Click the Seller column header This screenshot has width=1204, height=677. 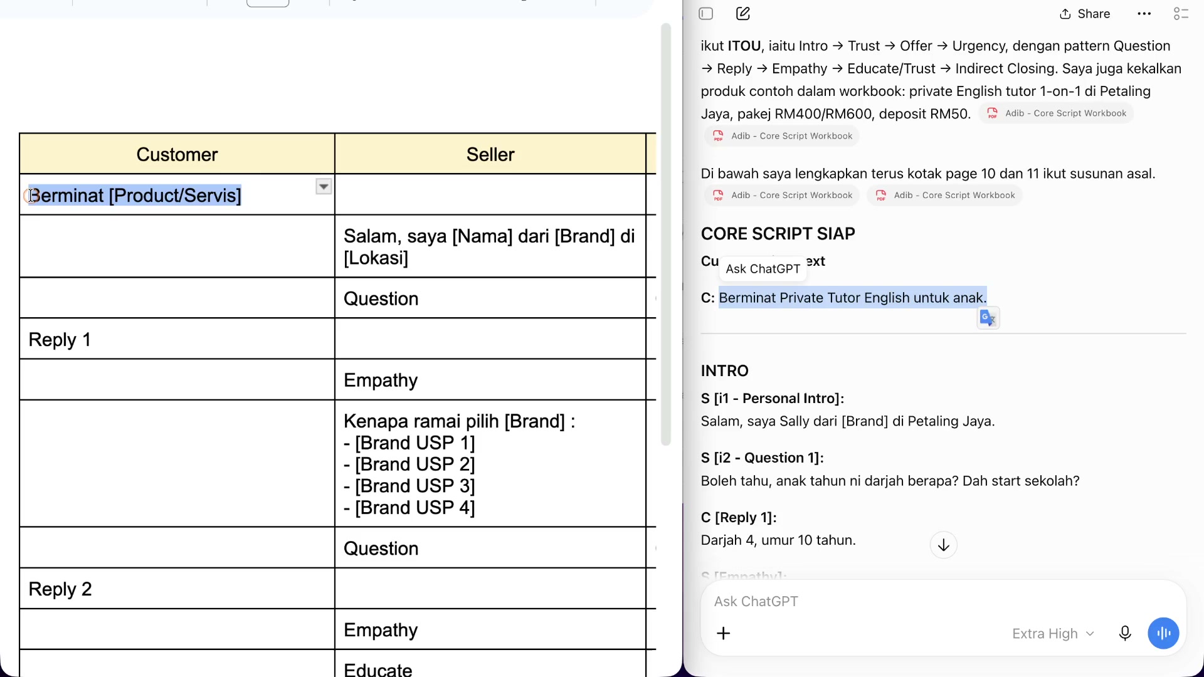(490, 154)
